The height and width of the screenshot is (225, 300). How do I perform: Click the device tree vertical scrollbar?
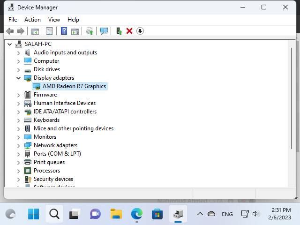click(292, 98)
